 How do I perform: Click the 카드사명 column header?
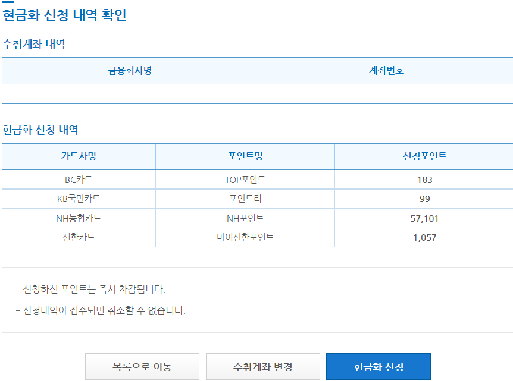(x=77, y=156)
